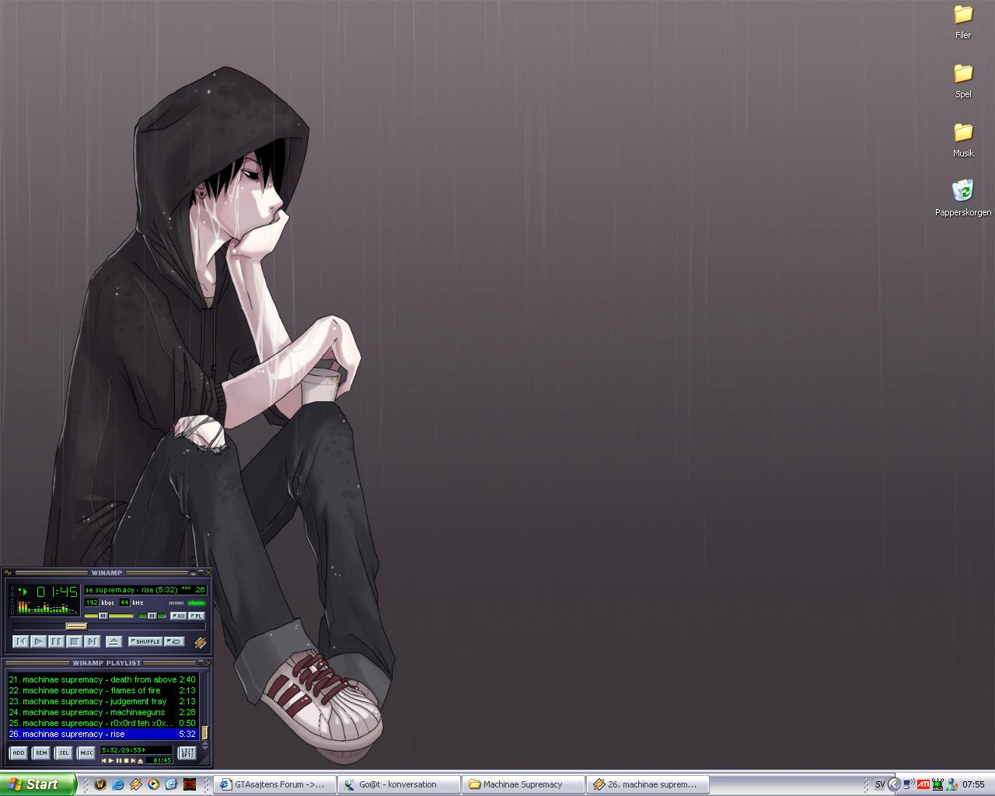995x796 pixels.
Task: Toggle repeat mode in Winamp
Action: click(174, 641)
